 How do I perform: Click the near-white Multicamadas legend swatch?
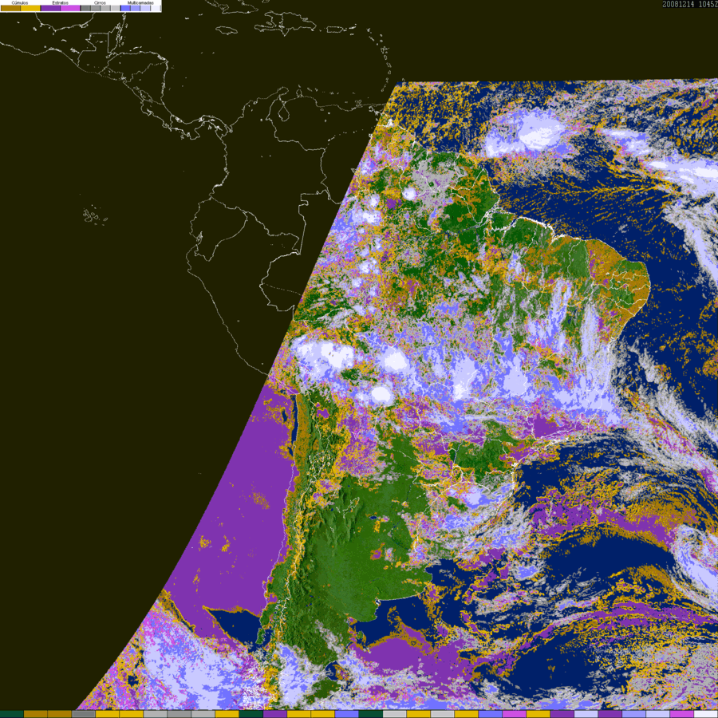pyautogui.click(x=156, y=8)
